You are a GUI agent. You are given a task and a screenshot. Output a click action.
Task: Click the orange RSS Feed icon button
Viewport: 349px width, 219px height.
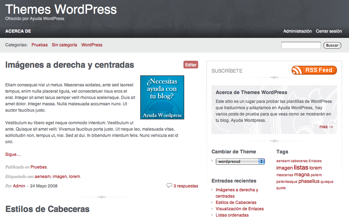point(314,70)
